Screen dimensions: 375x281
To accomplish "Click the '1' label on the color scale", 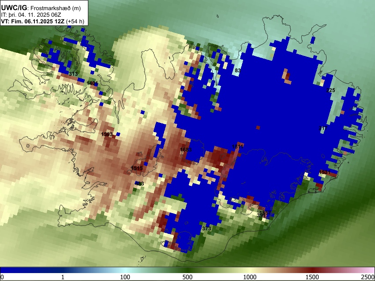I will (63, 277).
